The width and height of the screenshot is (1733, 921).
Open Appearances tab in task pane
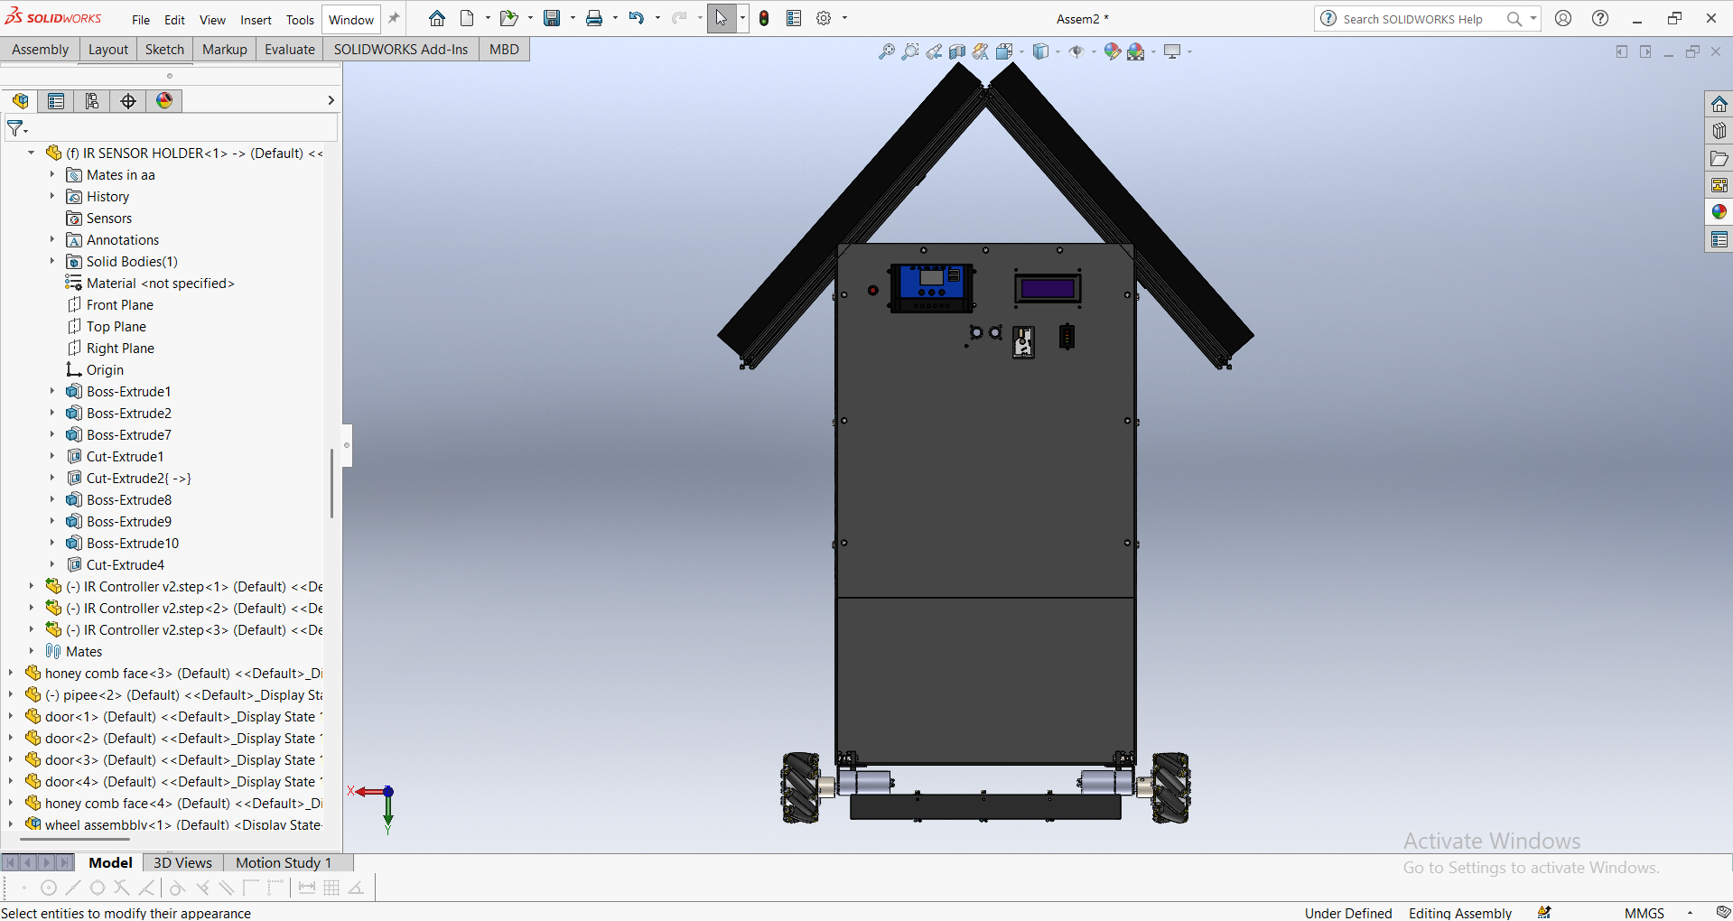pyautogui.click(x=1719, y=212)
